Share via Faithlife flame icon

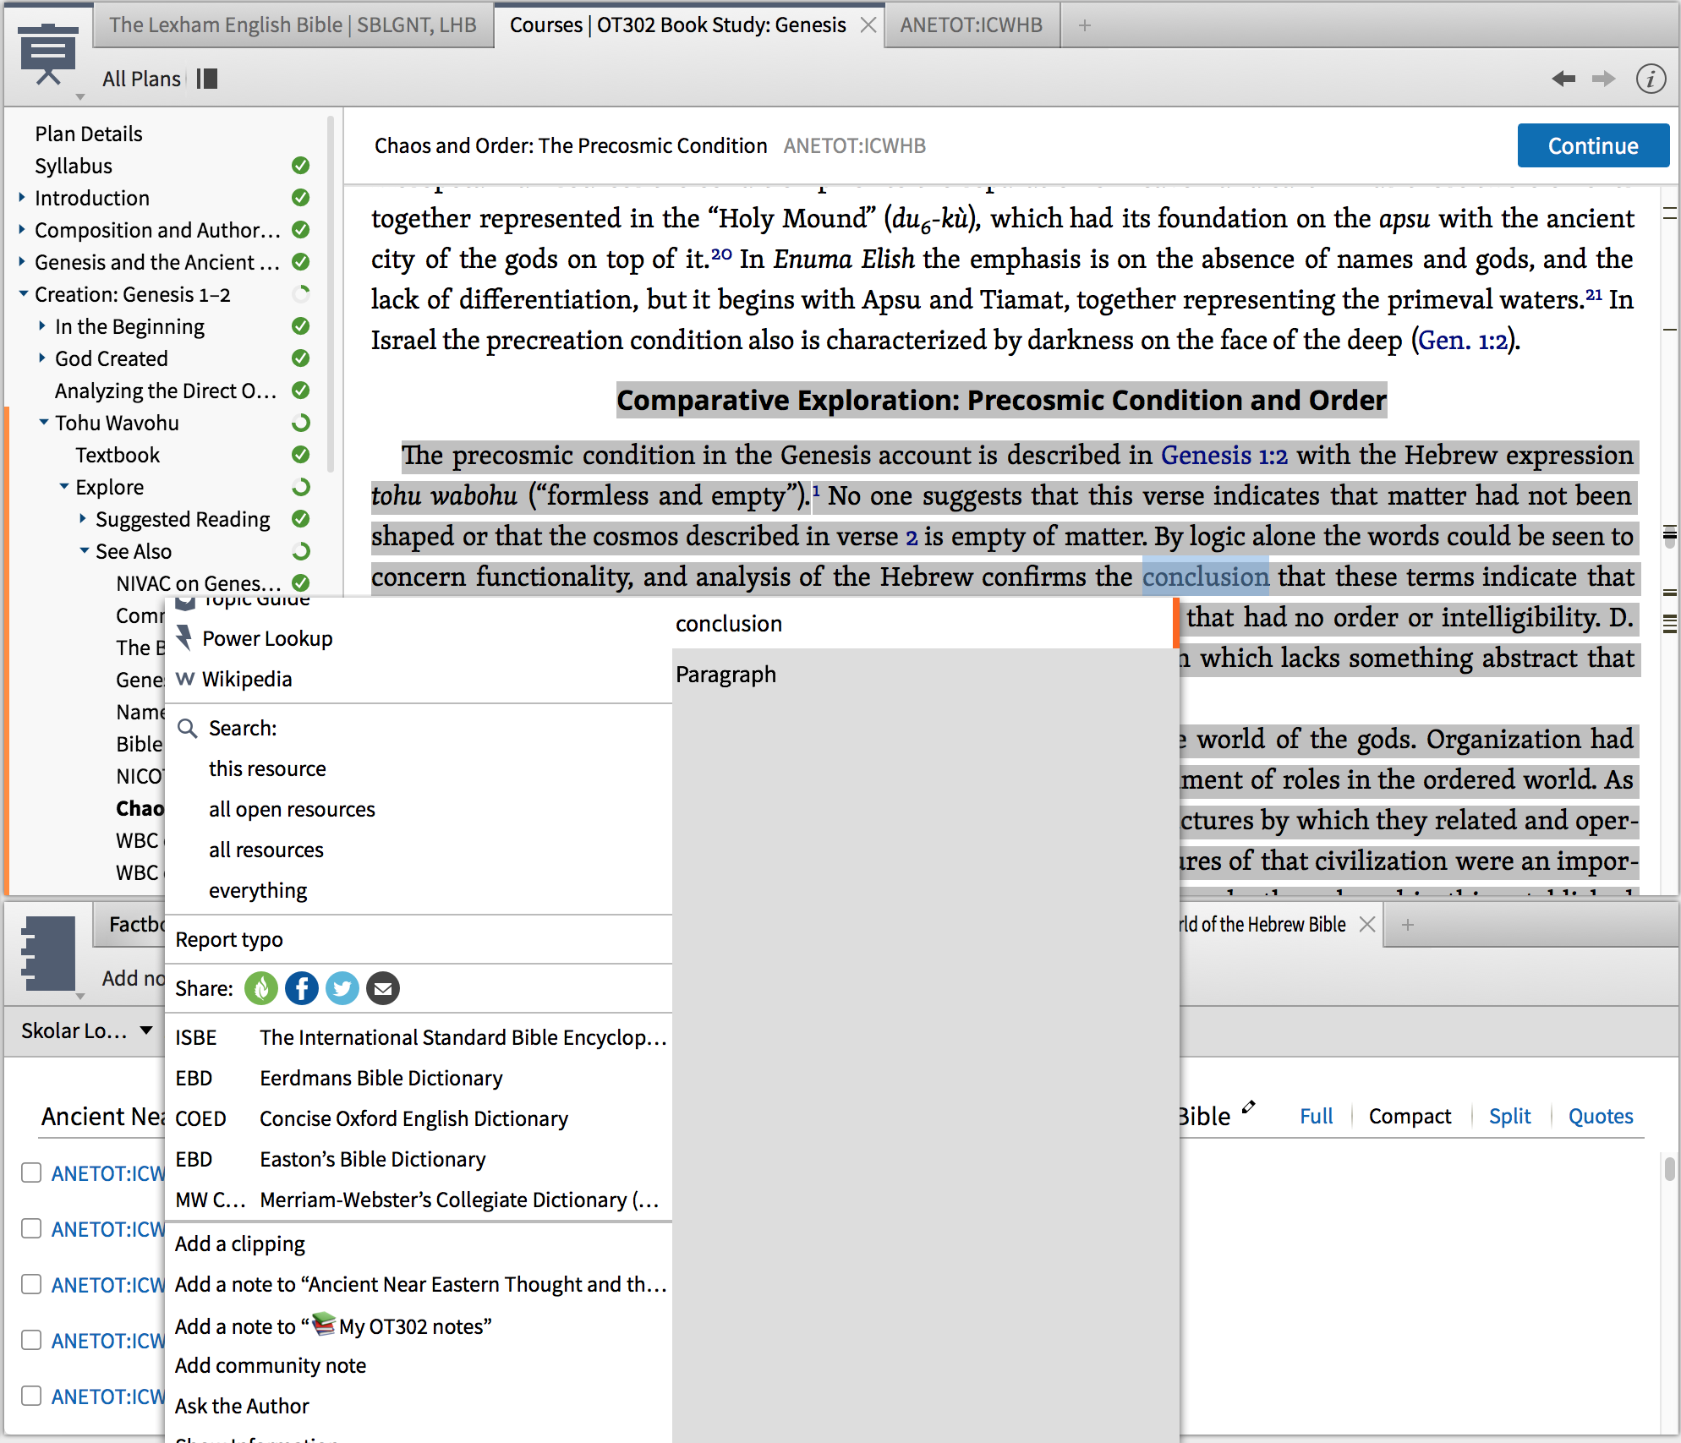(261, 988)
